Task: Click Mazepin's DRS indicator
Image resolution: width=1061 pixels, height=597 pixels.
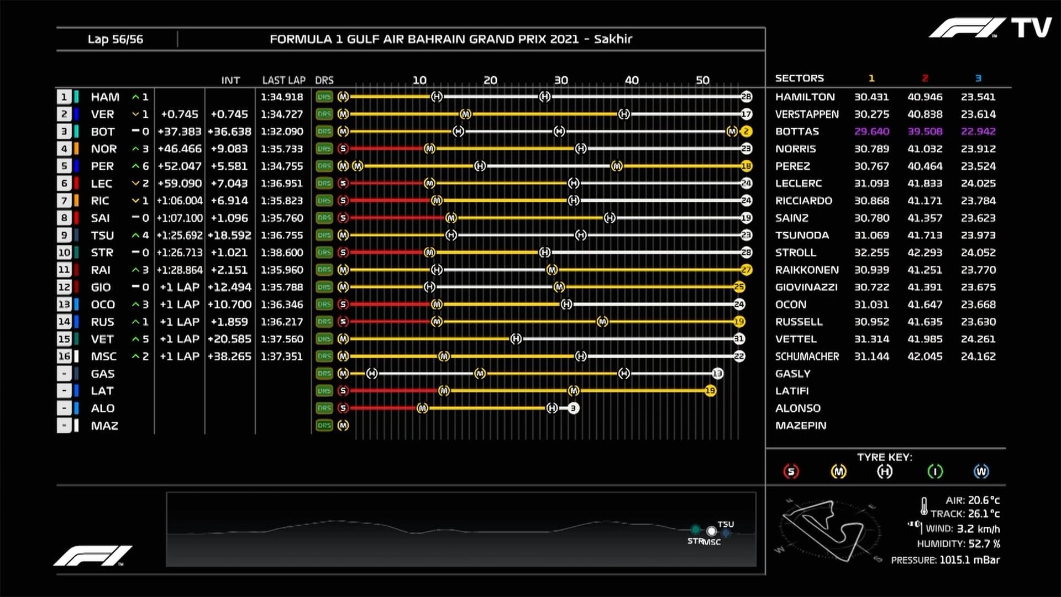Action: pyautogui.click(x=324, y=425)
